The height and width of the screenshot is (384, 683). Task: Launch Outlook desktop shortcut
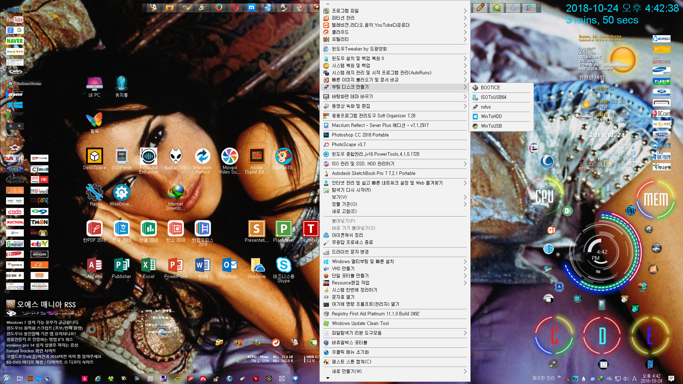pos(229,268)
